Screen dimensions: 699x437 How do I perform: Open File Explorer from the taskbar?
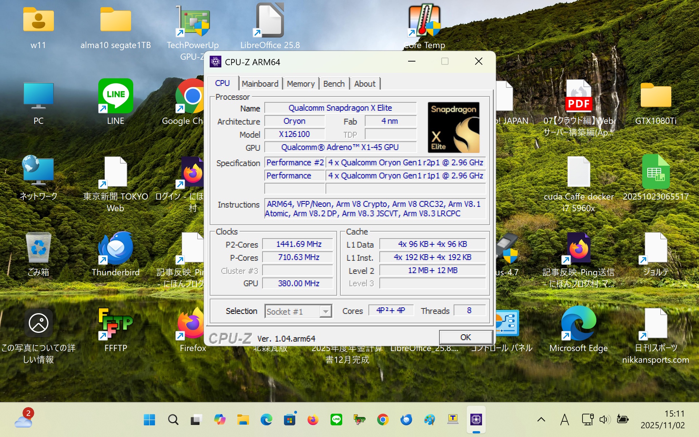tap(243, 420)
